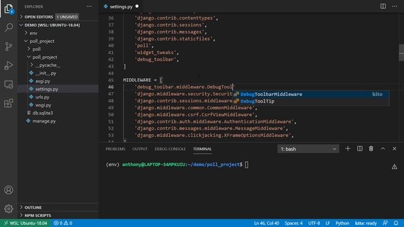Change encoding via UTF-8 status item
Viewport: 404px width, 227px height.
(314, 223)
